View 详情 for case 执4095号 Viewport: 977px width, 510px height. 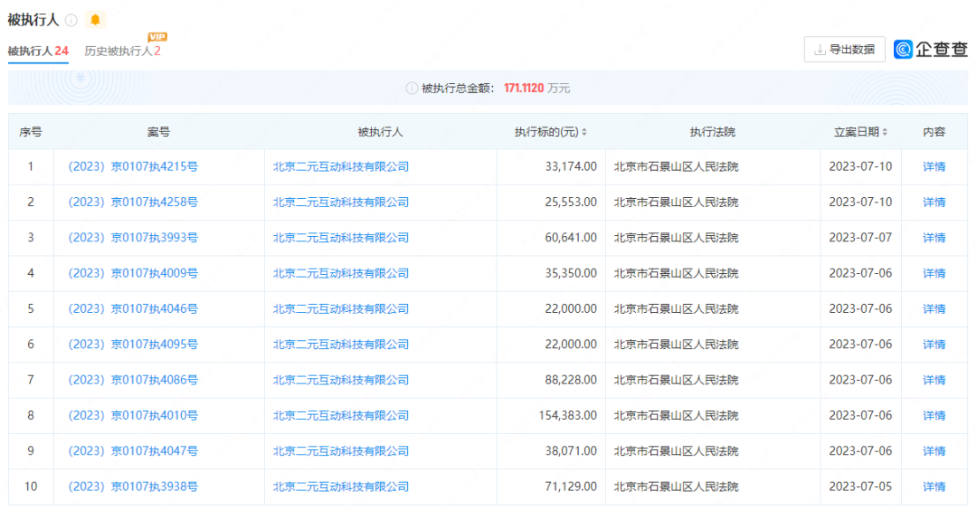tap(934, 345)
